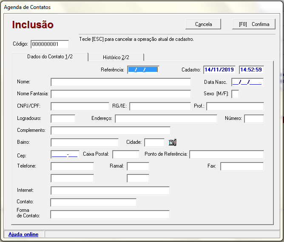The height and width of the screenshot is (242, 284).
Task: Select the RG/IE input box
Action: (x=160, y=106)
